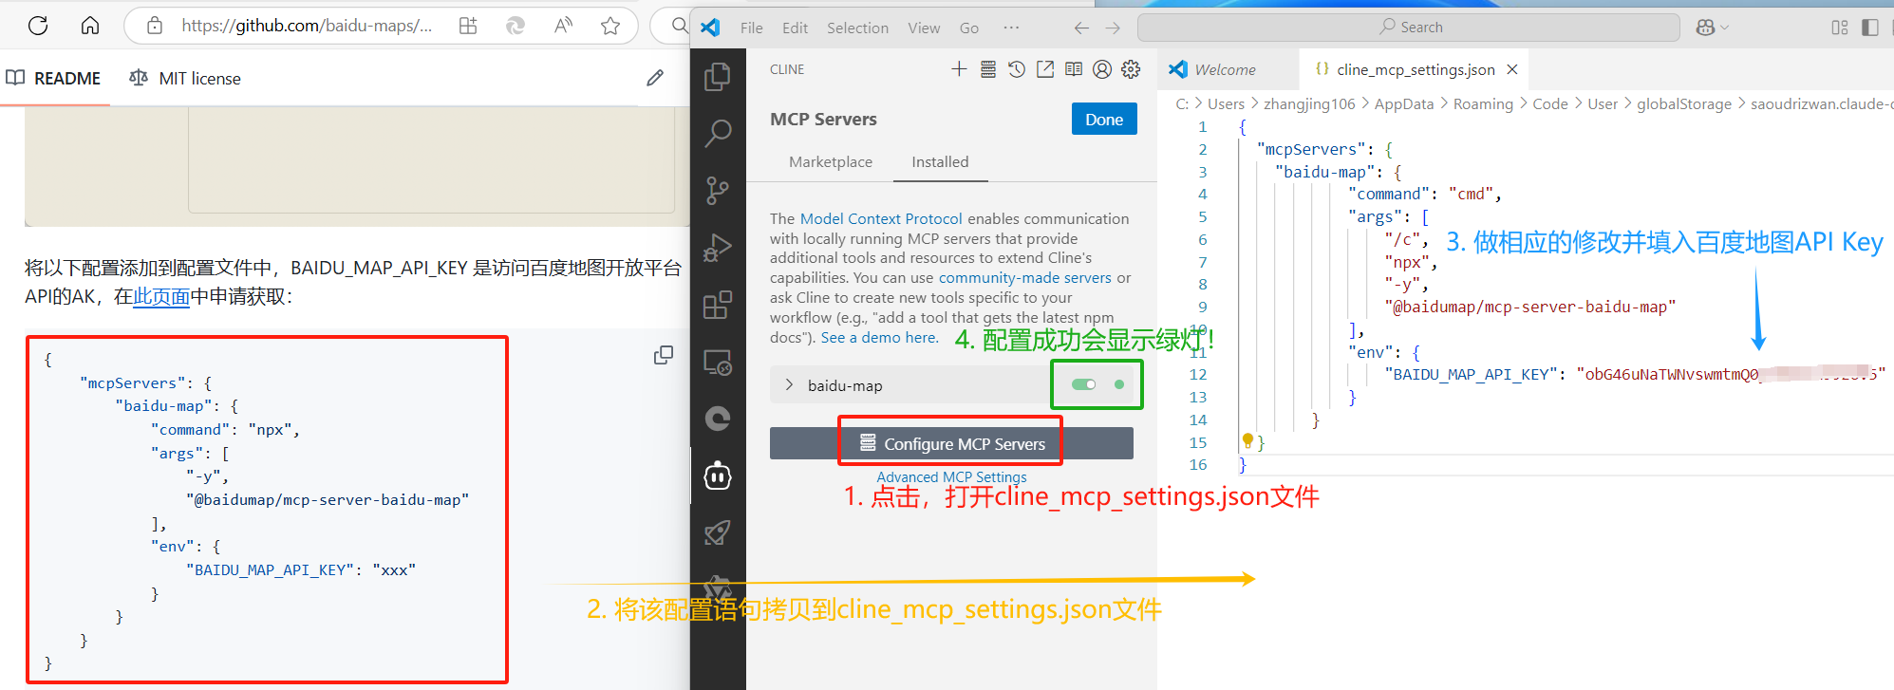1894x690 pixels.
Task: Copy the README code block to clipboard
Action: pos(664,355)
